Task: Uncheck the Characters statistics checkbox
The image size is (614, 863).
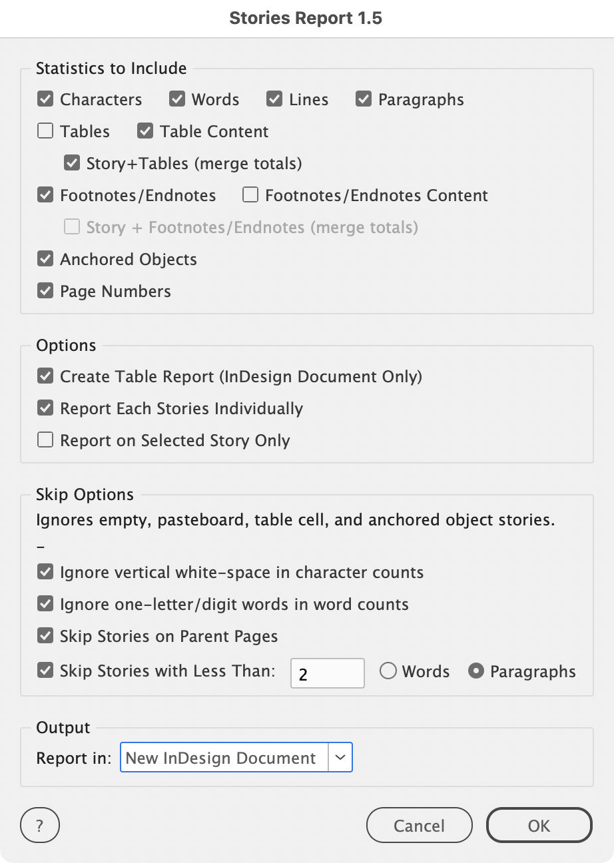Action: (x=45, y=99)
